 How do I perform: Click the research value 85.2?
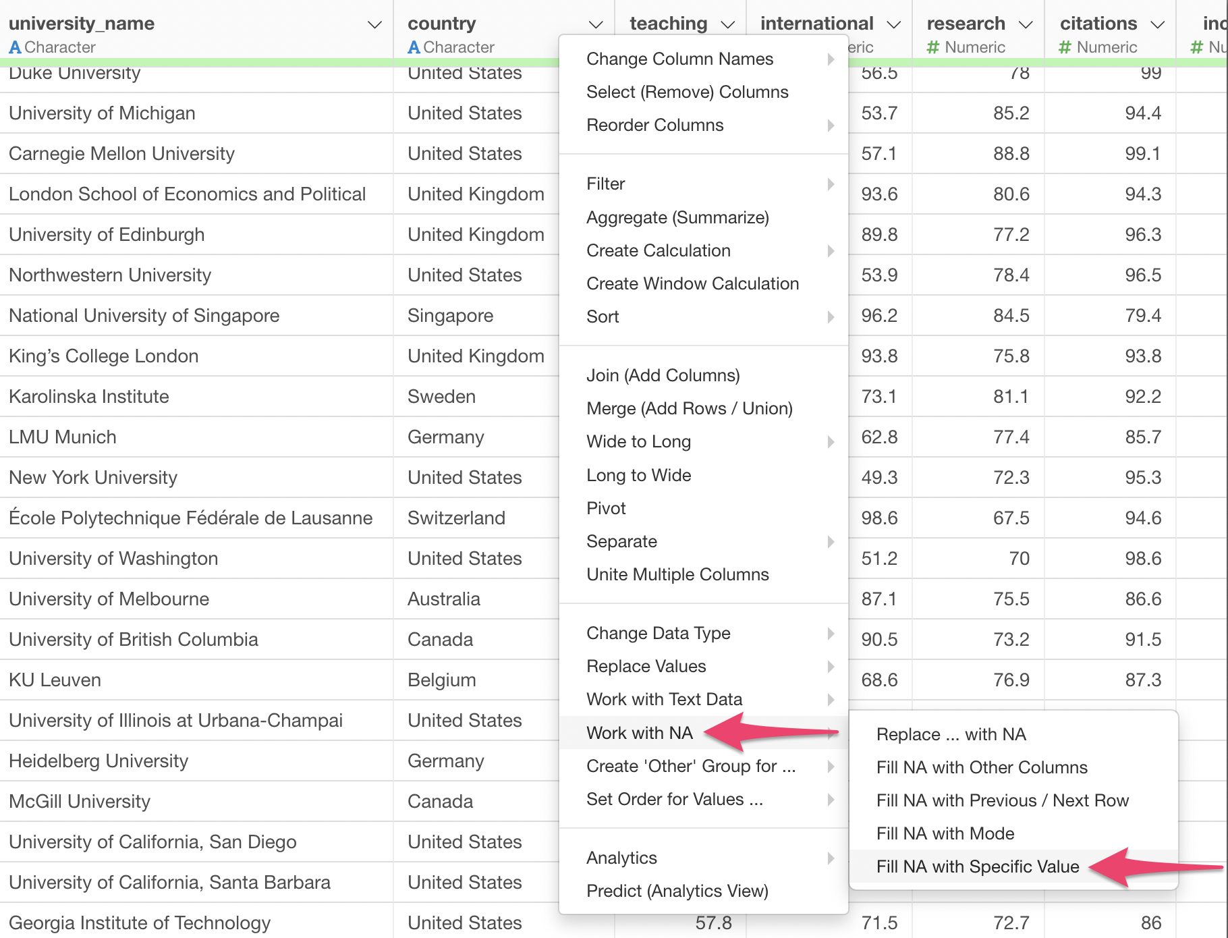[x=978, y=113]
